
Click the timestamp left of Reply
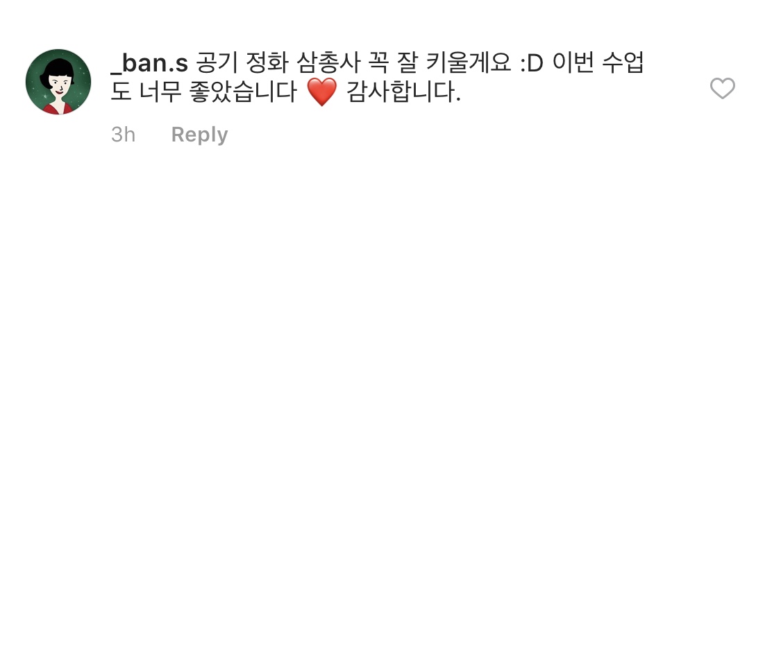coord(123,135)
